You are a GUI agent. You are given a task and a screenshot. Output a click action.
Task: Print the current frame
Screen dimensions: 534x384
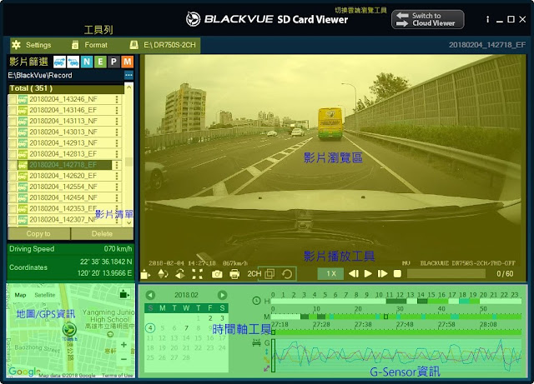234,274
